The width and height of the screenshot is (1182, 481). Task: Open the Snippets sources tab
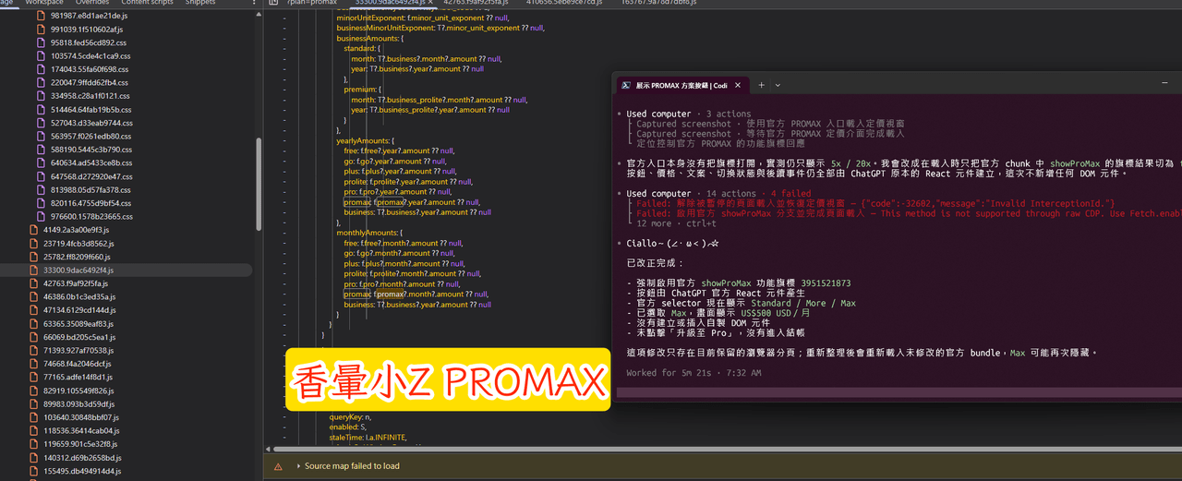pyautogui.click(x=200, y=3)
